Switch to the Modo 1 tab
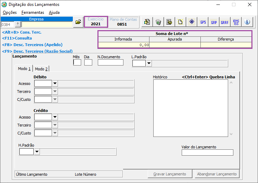 pyautogui.click(x=24, y=69)
